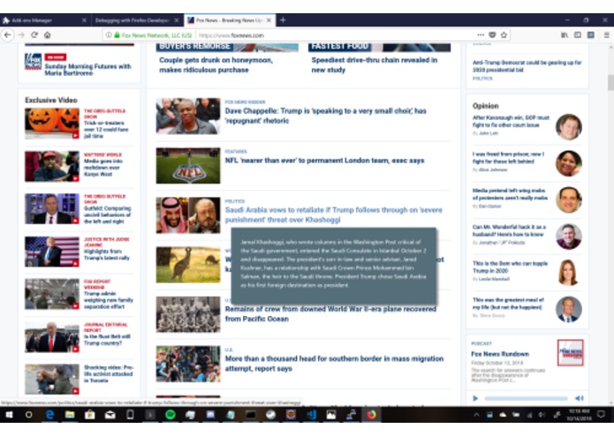Close the Debugging with Firefox tab
The image size is (614, 436).
tap(177, 20)
